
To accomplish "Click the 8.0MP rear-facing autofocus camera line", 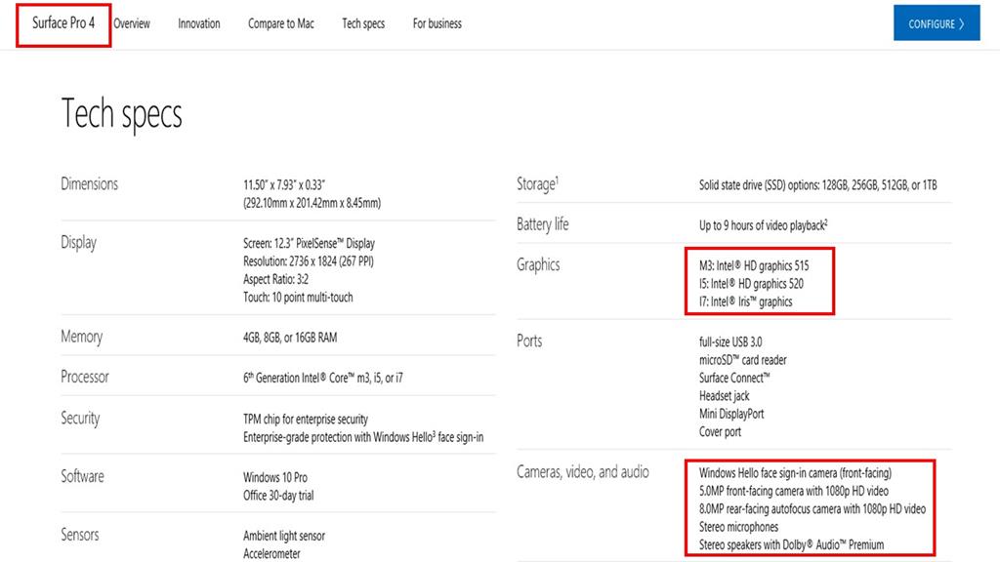I will 812,508.
